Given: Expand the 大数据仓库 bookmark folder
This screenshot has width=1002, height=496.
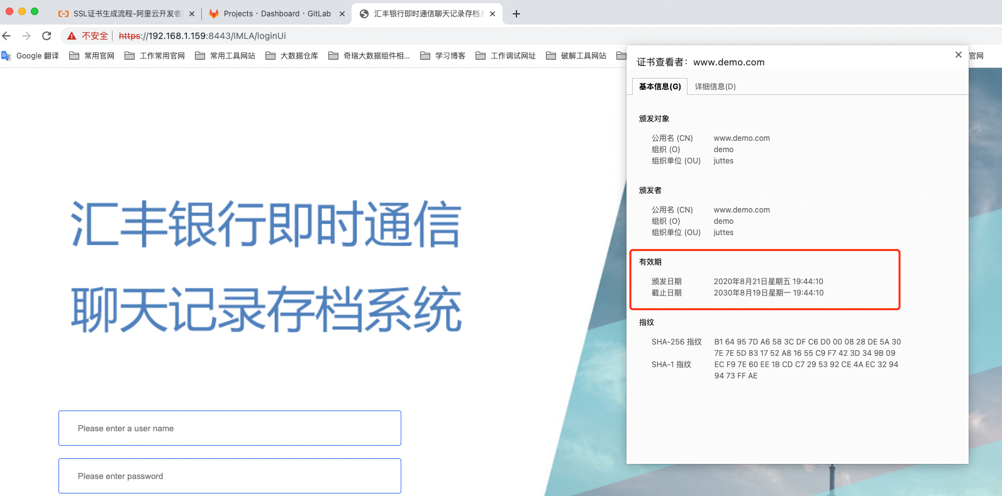Looking at the screenshot, I should (x=292, y=56).
